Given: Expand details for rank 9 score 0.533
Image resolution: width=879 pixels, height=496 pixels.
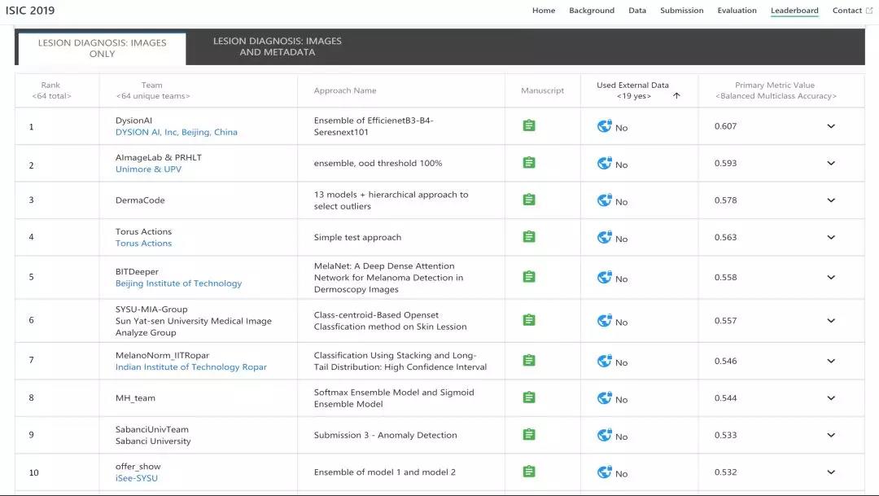Looking at the screenshot, I should click(831, 436).
